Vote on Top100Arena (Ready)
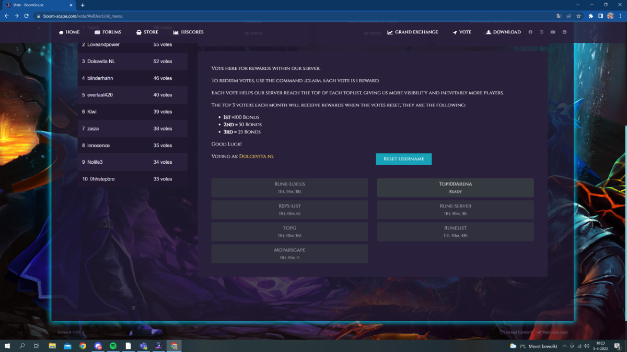The height and width of the screenshot is (352, 627). point(456,188)
